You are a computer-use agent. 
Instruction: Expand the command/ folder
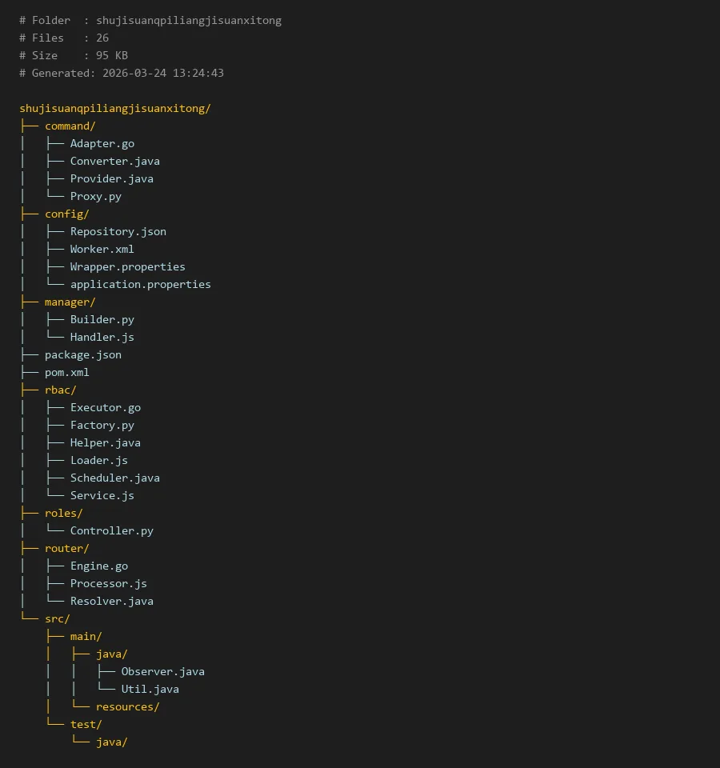pyautogui.click(x=70, y=126)
